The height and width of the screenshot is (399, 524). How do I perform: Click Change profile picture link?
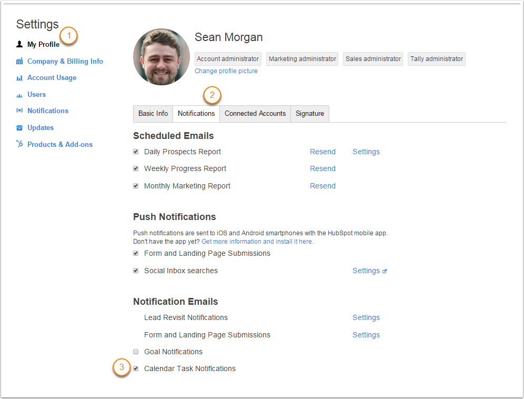[x=226, y=71]
